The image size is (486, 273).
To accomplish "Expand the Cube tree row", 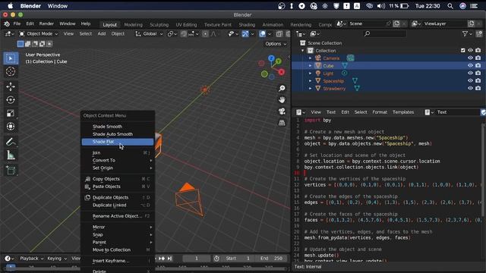I will (x=310, y=65).
